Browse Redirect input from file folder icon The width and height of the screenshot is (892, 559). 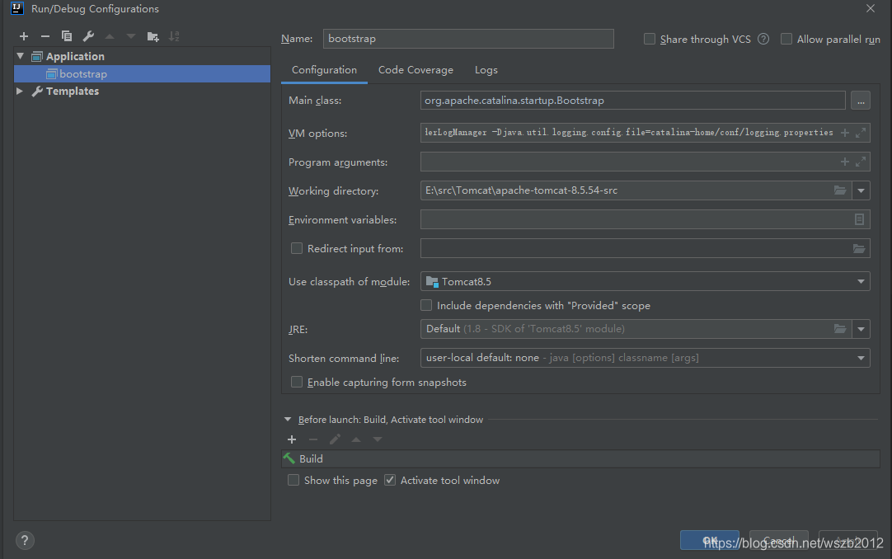tap(858, 248)
